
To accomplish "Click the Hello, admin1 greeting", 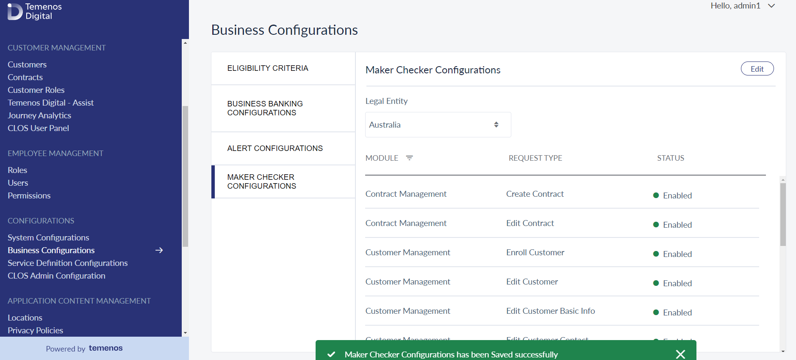I will (x=735, y=6).
